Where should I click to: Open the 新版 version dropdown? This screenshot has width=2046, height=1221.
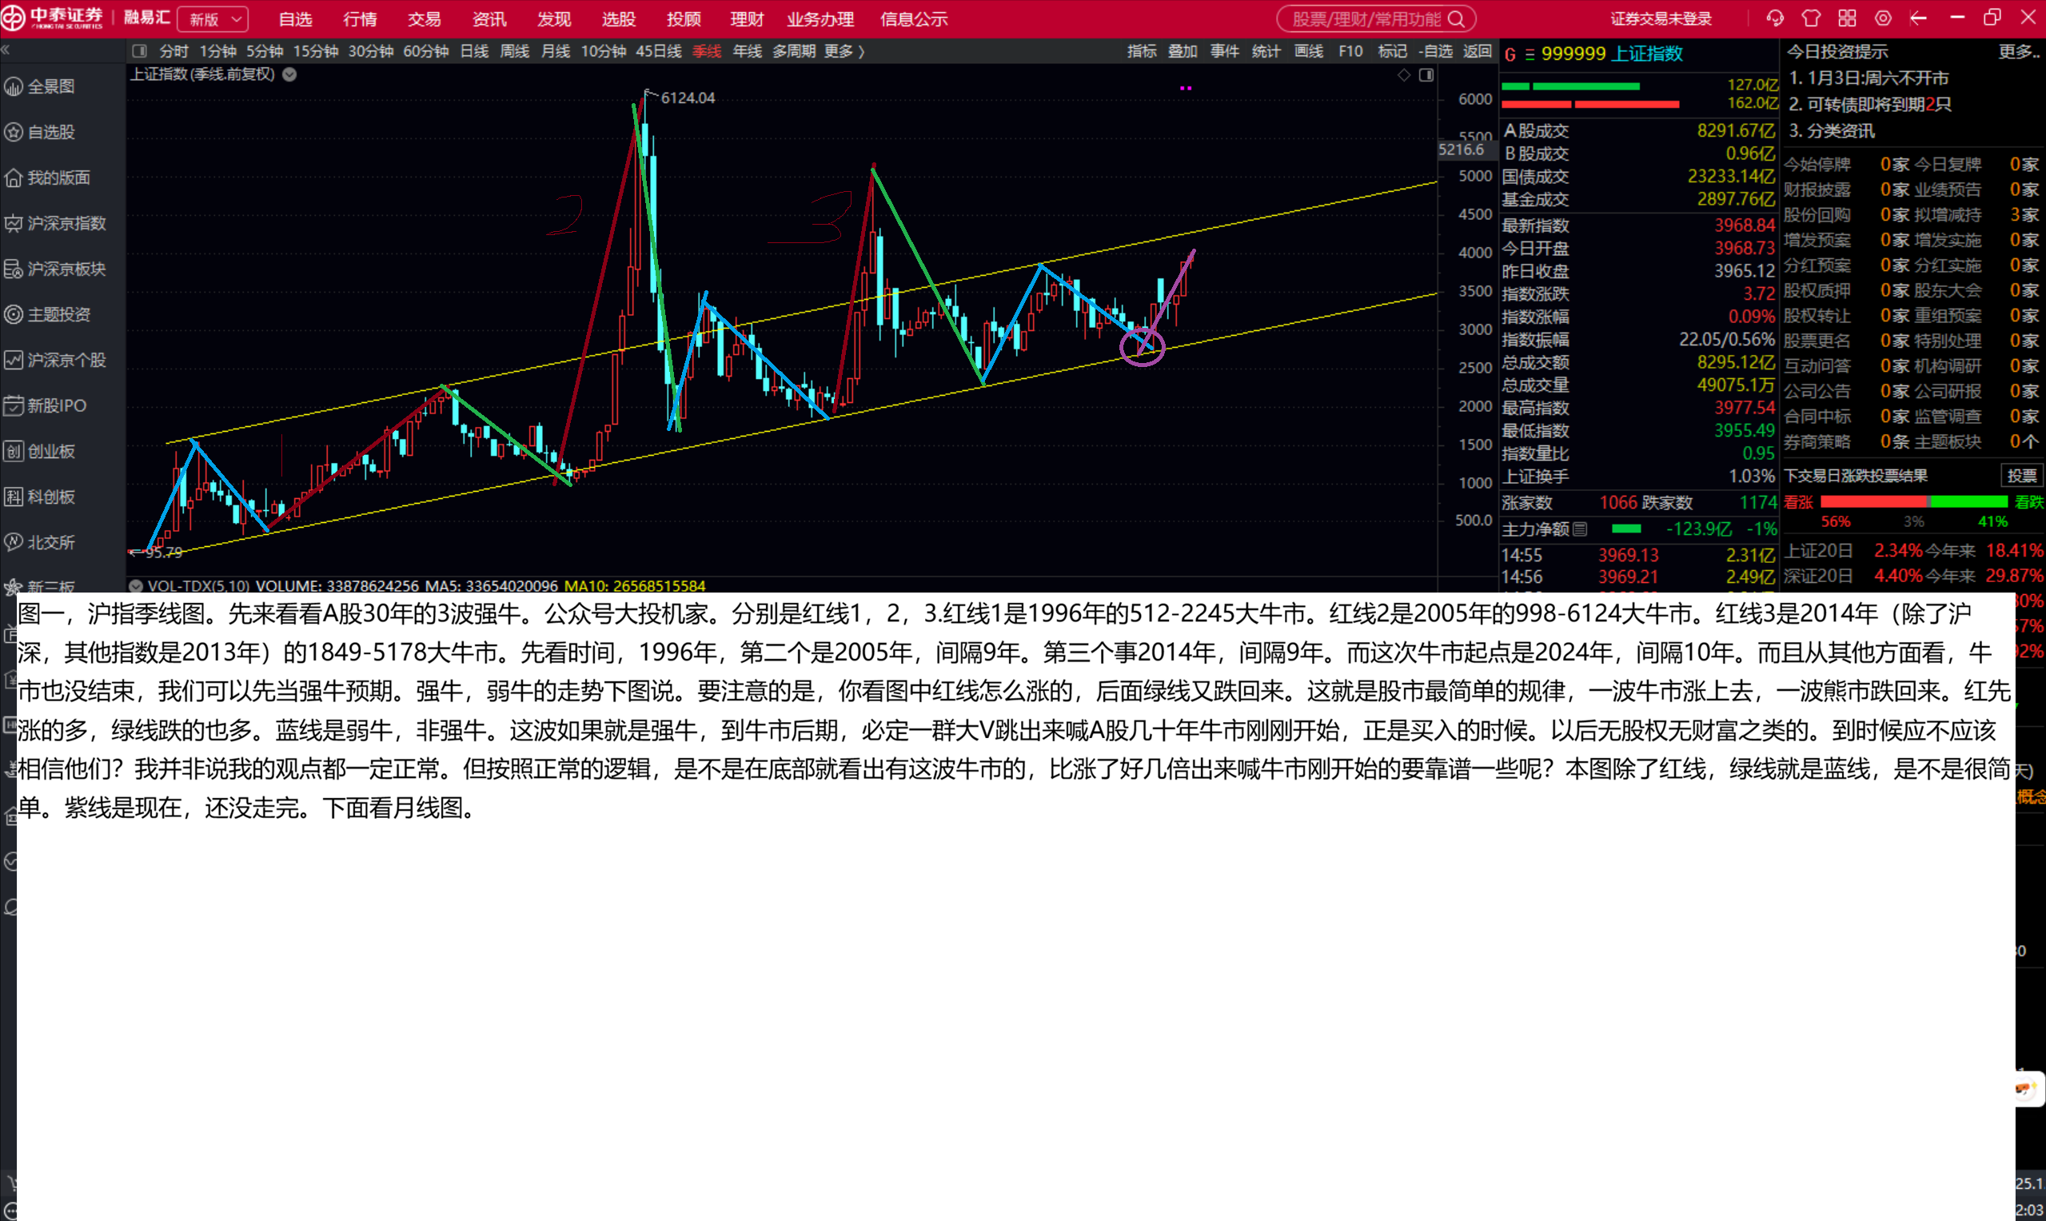tap(214, 19)
